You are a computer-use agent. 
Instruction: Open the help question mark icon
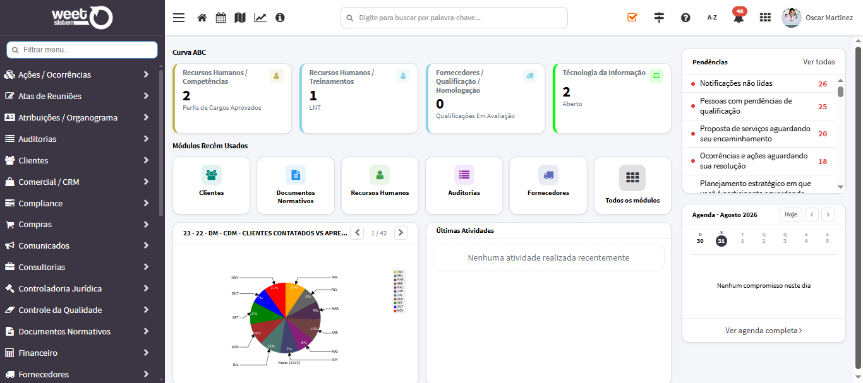[685, 18]
